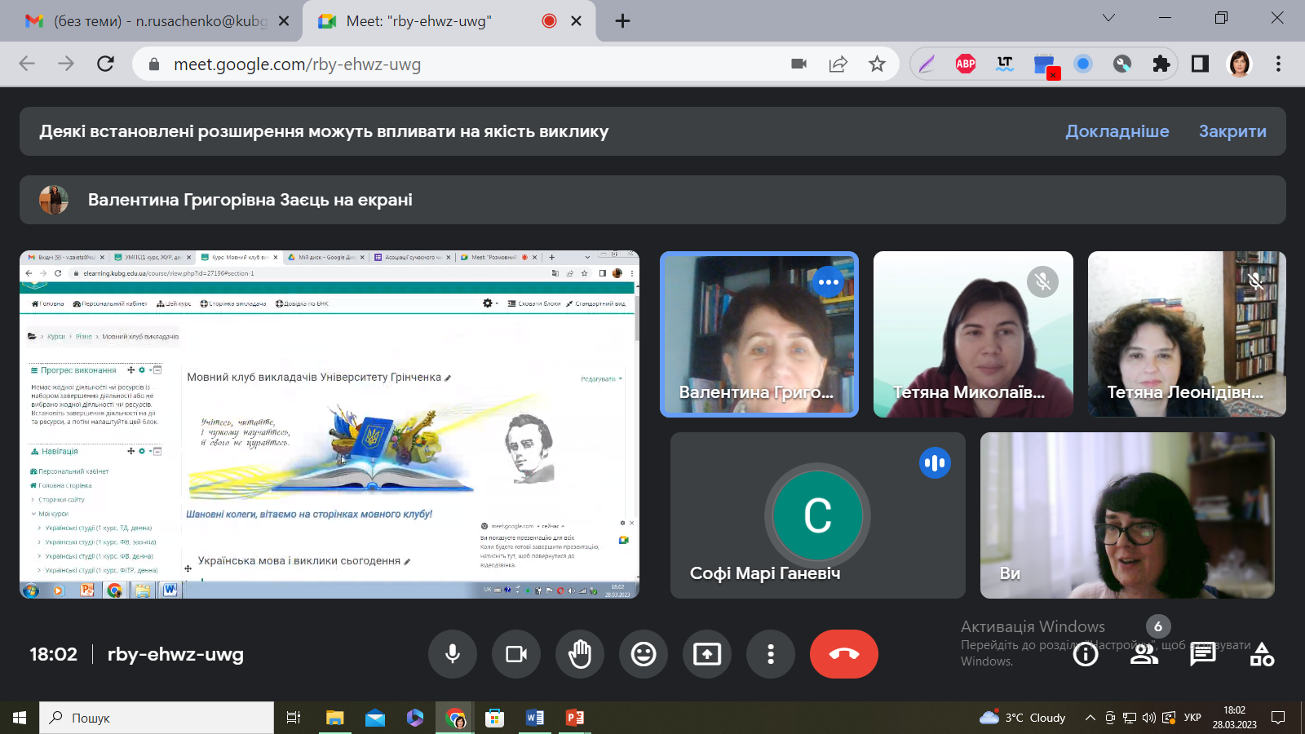Open options on Валентина Григорівна's video tile

click(828, 282)
